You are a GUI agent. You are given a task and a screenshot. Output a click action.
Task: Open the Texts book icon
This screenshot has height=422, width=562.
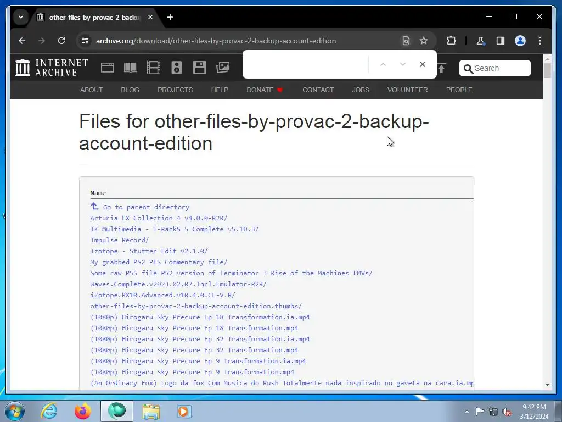tap(131, 68)
